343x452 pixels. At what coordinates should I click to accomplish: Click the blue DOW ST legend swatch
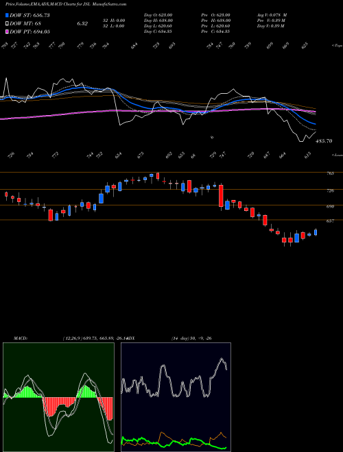click(x=7, y=15)
